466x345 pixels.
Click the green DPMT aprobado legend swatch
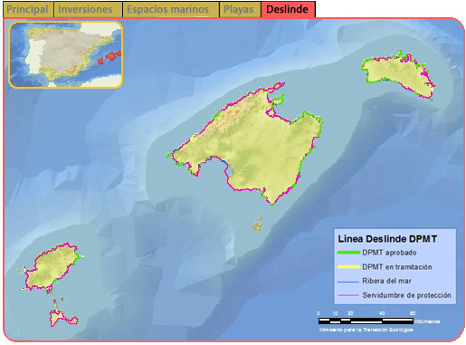tap(348, 253)
